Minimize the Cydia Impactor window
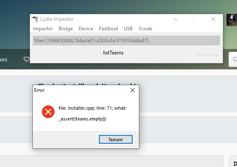237x167 pixels. [x=175, y=19]
